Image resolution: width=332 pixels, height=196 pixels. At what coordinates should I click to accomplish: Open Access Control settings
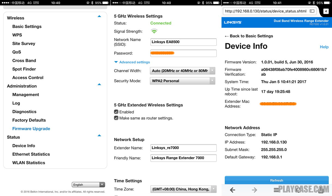(28, 78)
